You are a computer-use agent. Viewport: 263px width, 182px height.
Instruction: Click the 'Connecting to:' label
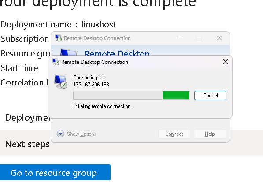click(x=88, y=78)
